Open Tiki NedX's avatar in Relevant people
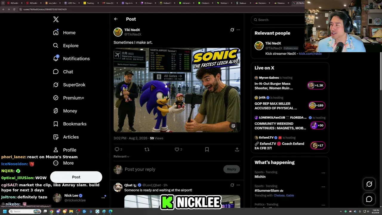This screenshot has height=215, width=382. coord(259,46)
